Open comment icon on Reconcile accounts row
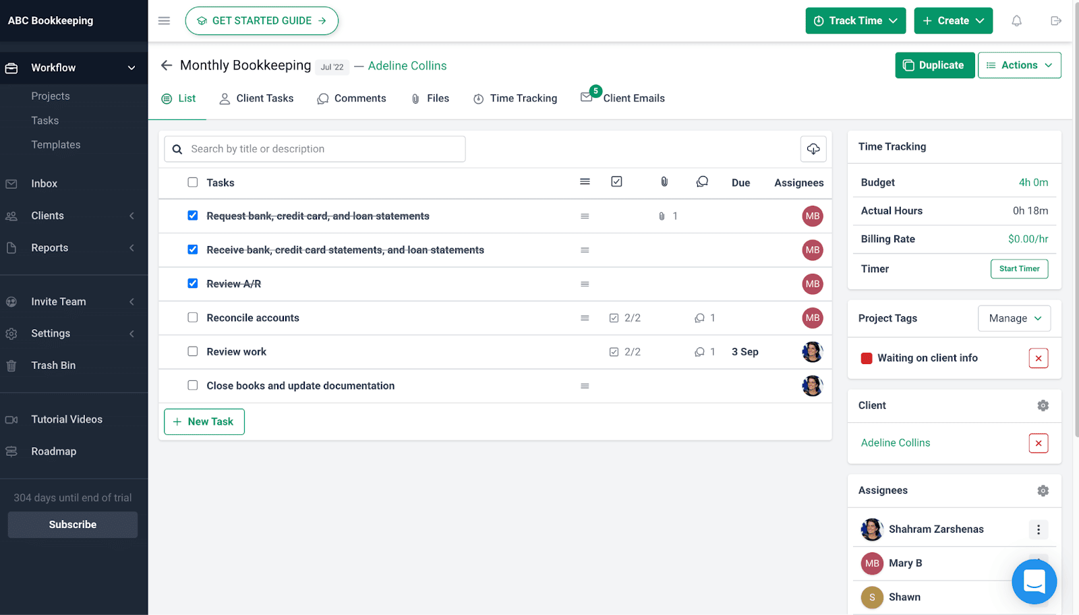 (x=699, y=318)
